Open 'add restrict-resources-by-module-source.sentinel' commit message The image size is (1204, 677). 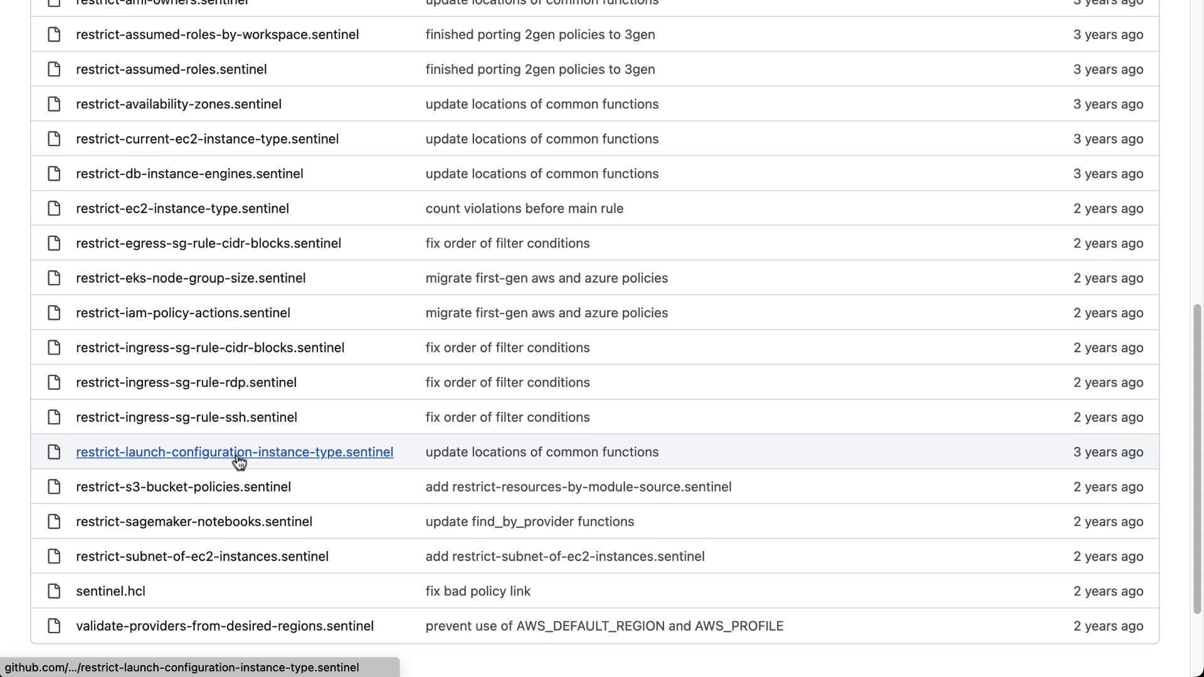coord(578,487)
